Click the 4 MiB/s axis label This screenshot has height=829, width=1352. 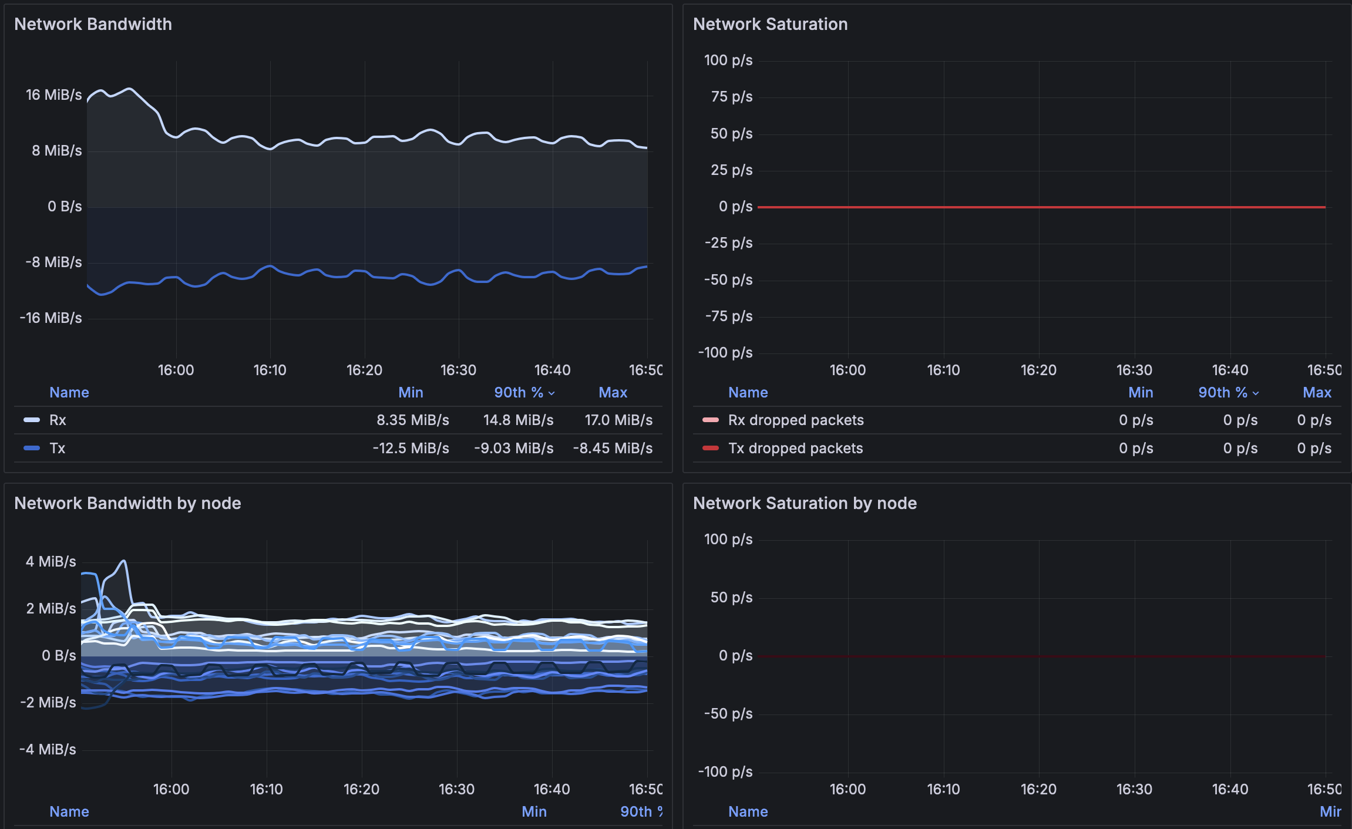[x=51, y=561]
